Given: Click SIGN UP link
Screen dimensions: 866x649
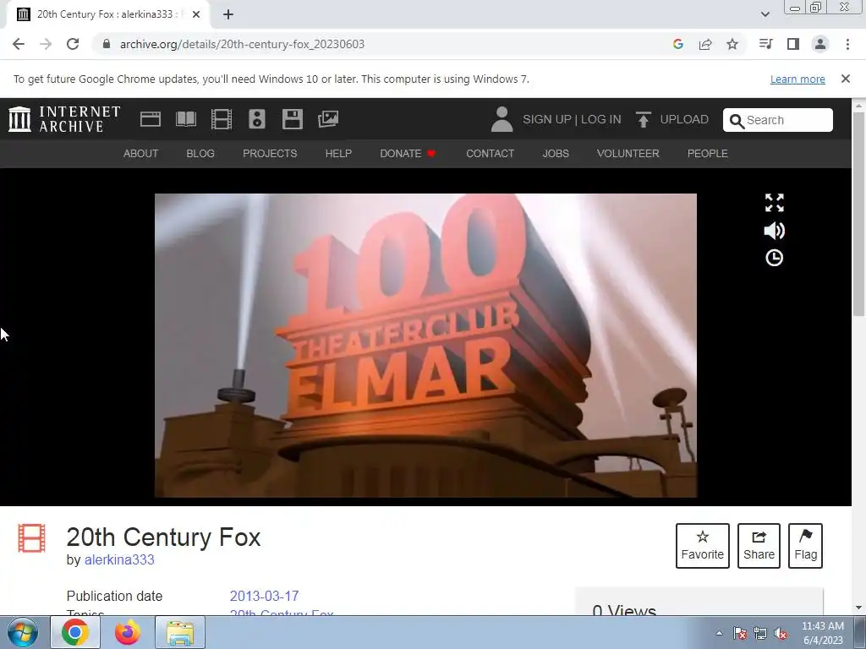Looking at the screenshot, I should (x=547, y=119).
